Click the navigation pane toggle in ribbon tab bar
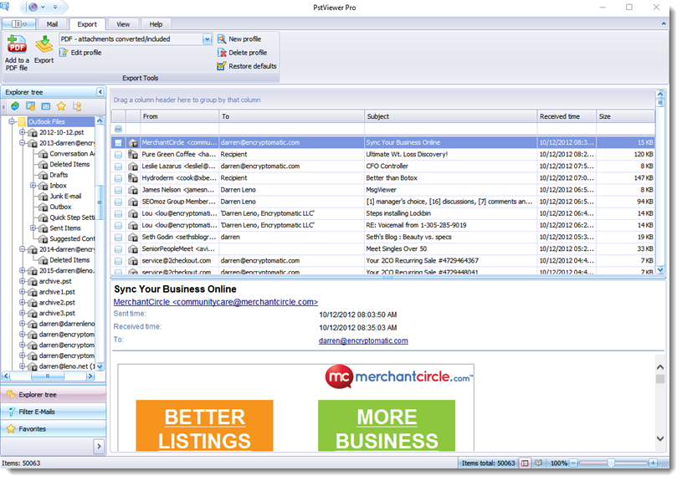The image size is (682, 481). click(x=19, y=24)
